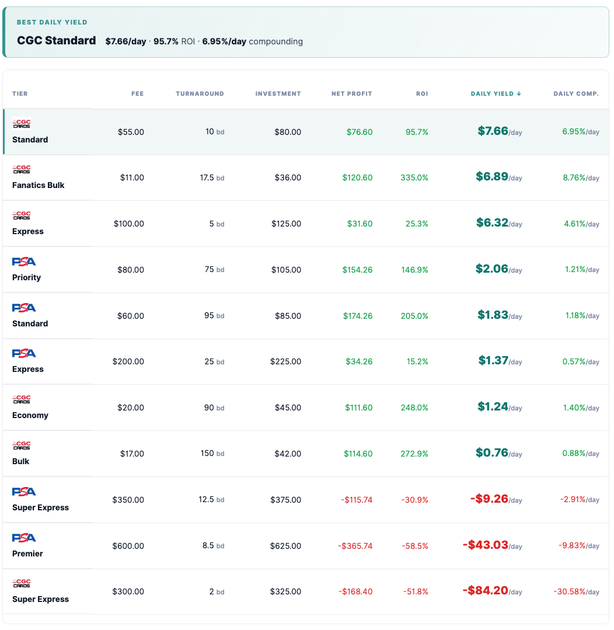
Task: Select the PSA Express row at $200.00 fee
Action: (306, 361)
